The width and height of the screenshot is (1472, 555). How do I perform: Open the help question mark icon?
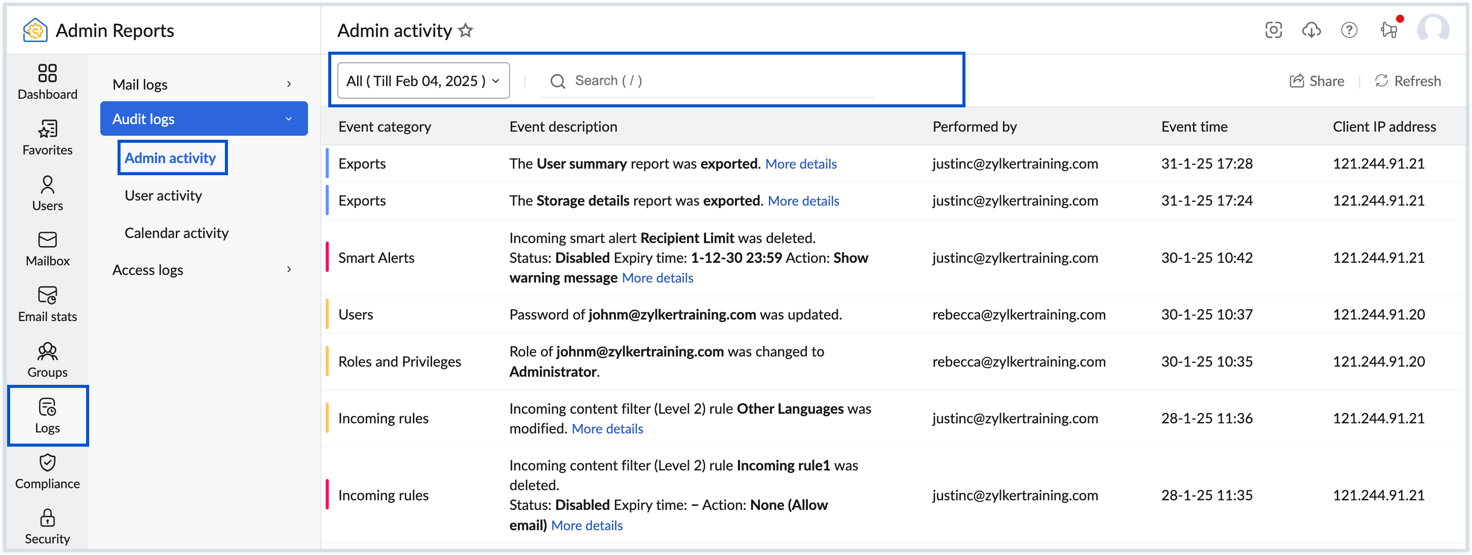(x=1348, y=30)
